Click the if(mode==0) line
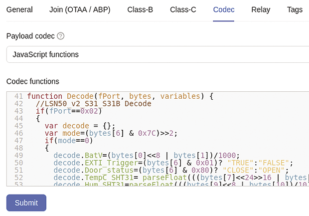This screenshot has height=216, width=309. click(69, 141)
